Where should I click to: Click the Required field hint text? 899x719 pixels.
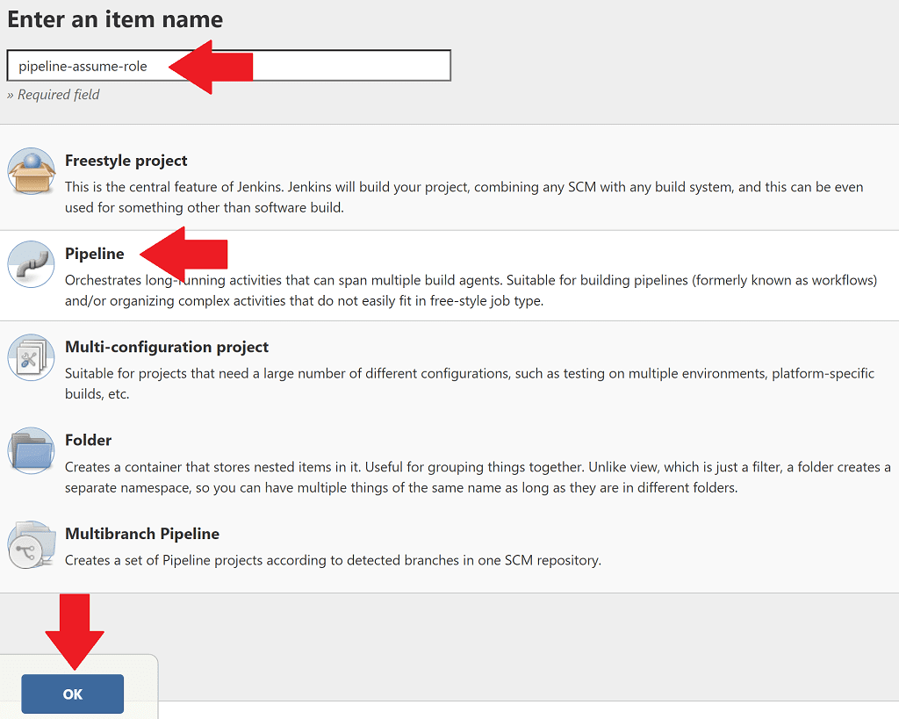[54, 95]
